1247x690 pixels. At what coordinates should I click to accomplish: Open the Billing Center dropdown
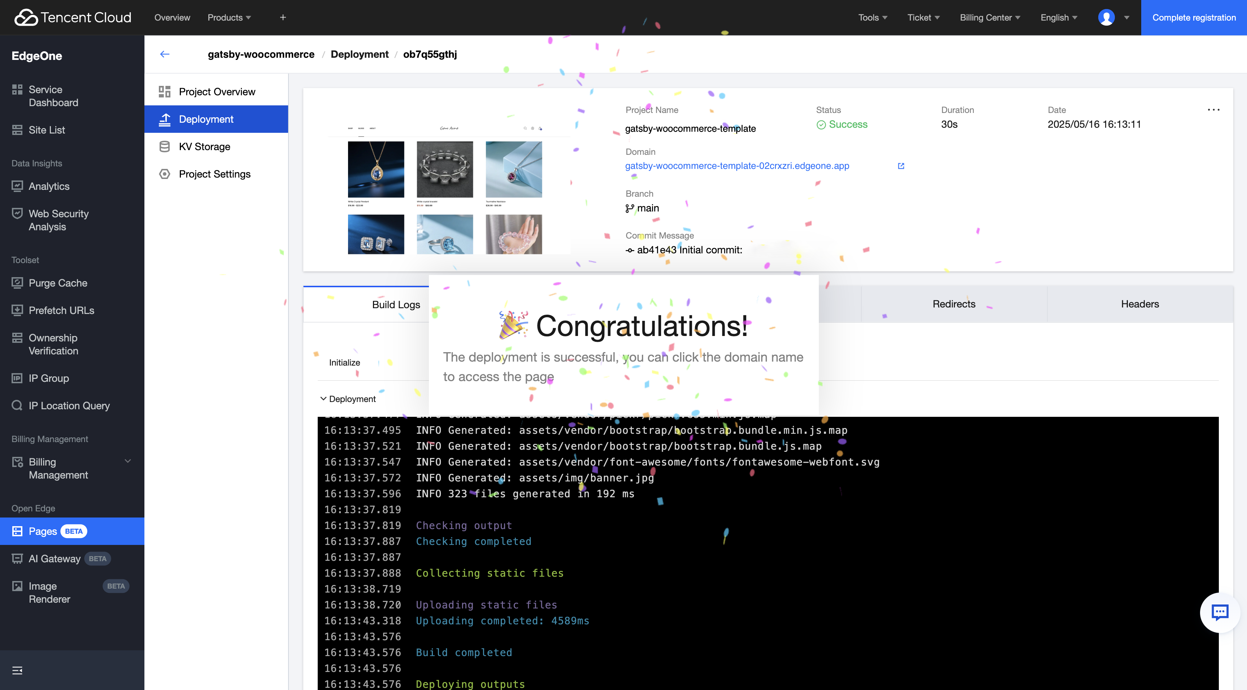[x=990, y=17]
